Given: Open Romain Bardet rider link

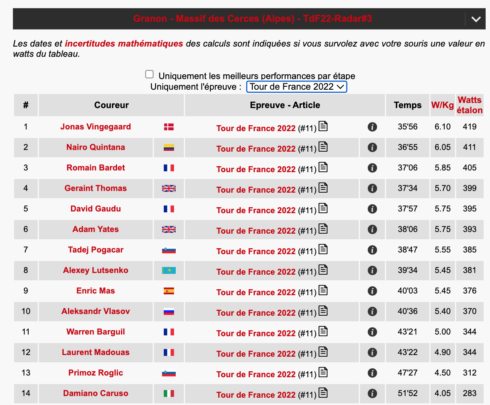Looking at the screenshot, I should pos(96,168).
